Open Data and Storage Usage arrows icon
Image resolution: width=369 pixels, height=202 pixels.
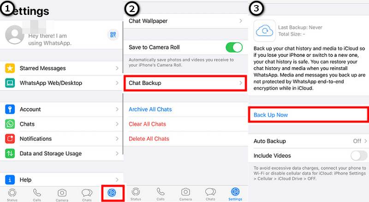click(x=10, y=153)
